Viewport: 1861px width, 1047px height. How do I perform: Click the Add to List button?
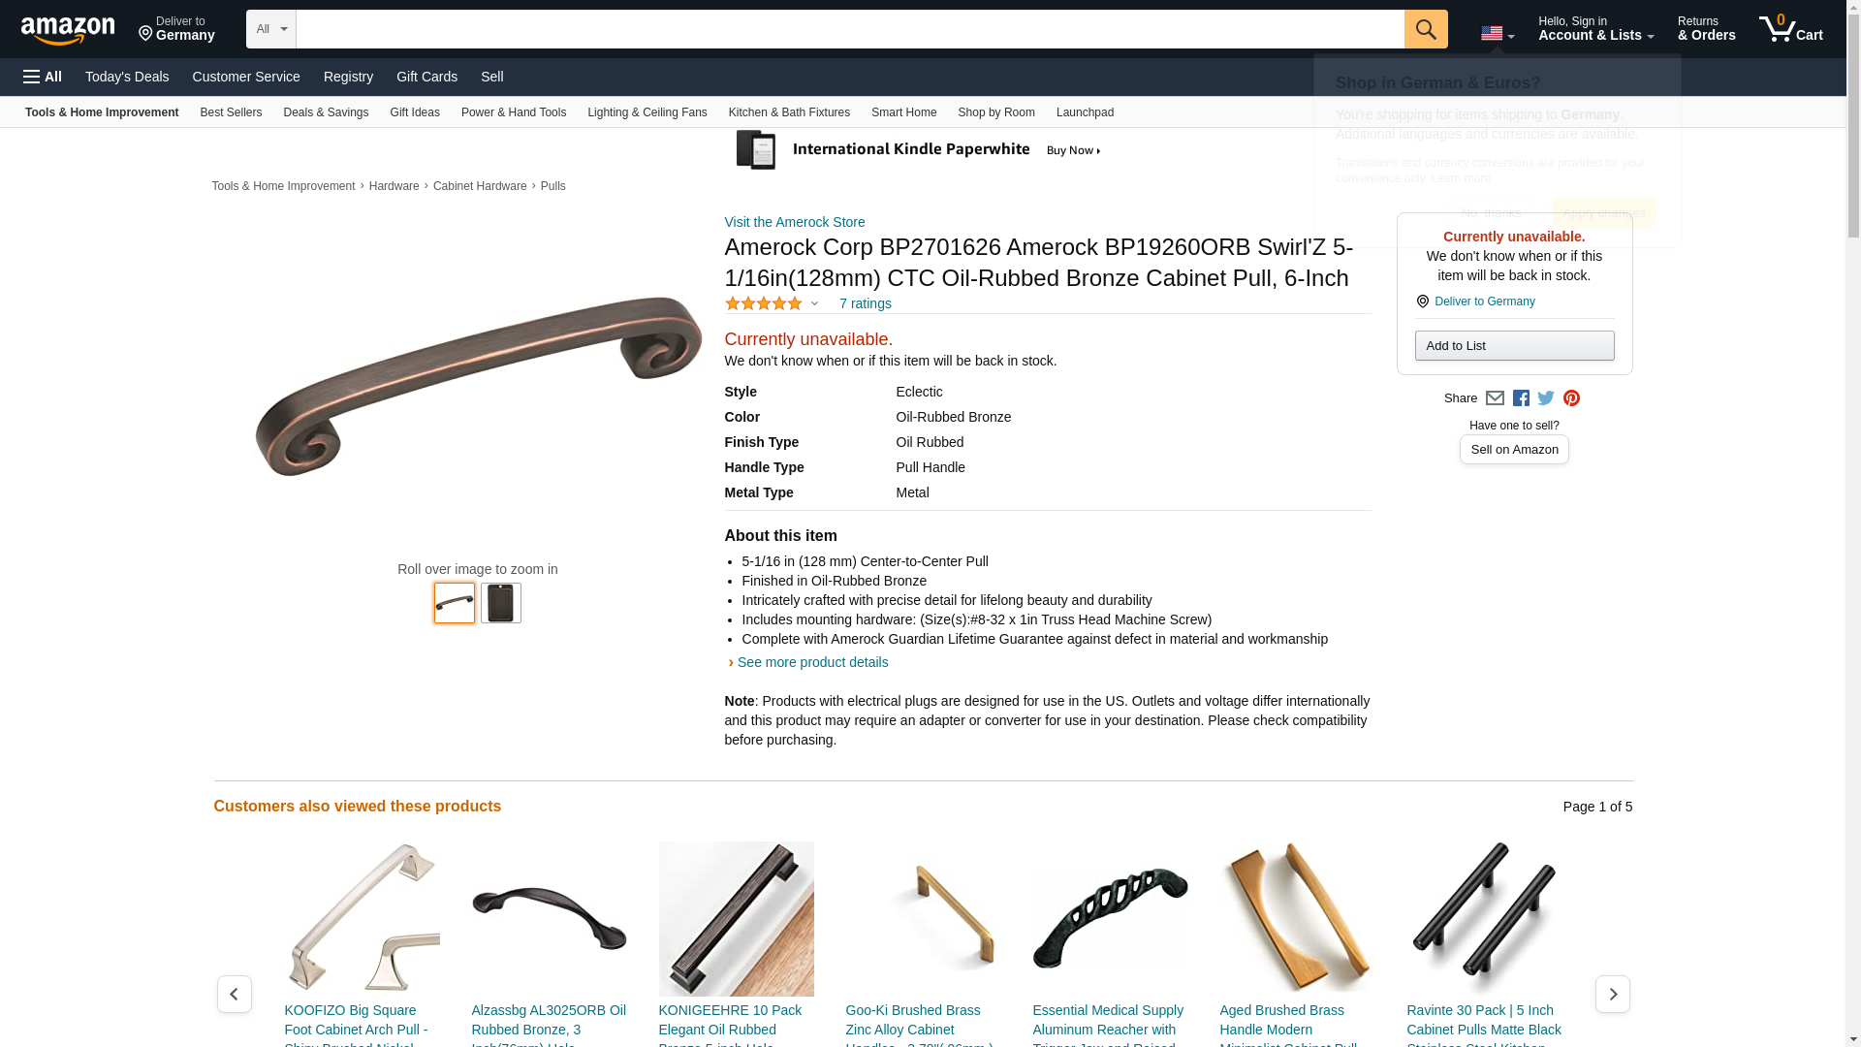tap(1514, 346)
